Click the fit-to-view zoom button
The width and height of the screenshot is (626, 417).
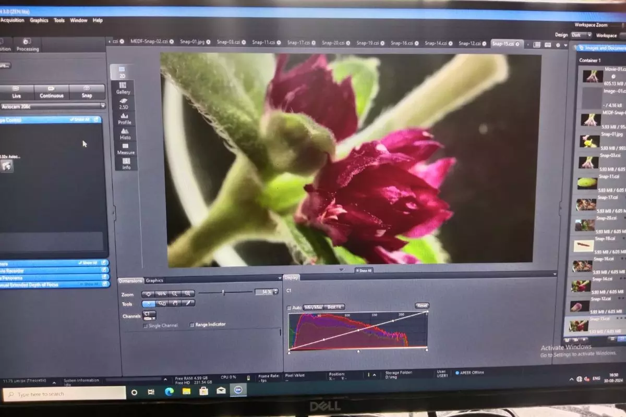[149, 293]
